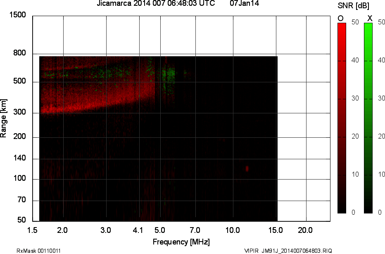Click the O colorbar's 50 dB tick label
385x254 pixels.
[x=355, y=22]
